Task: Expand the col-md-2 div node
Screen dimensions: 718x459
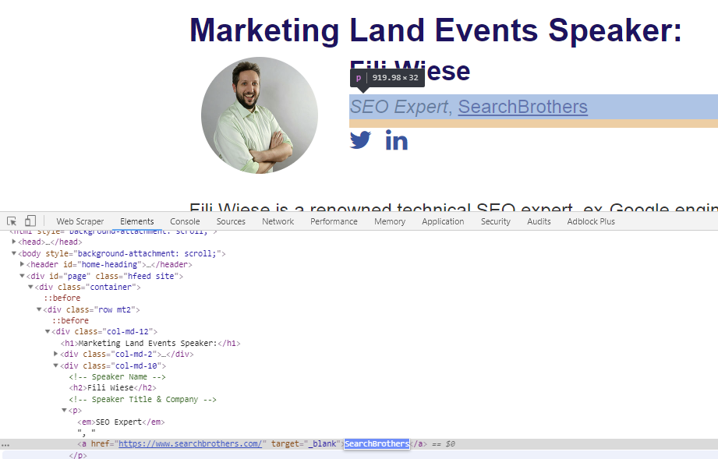Action: (x=55, y=355)
